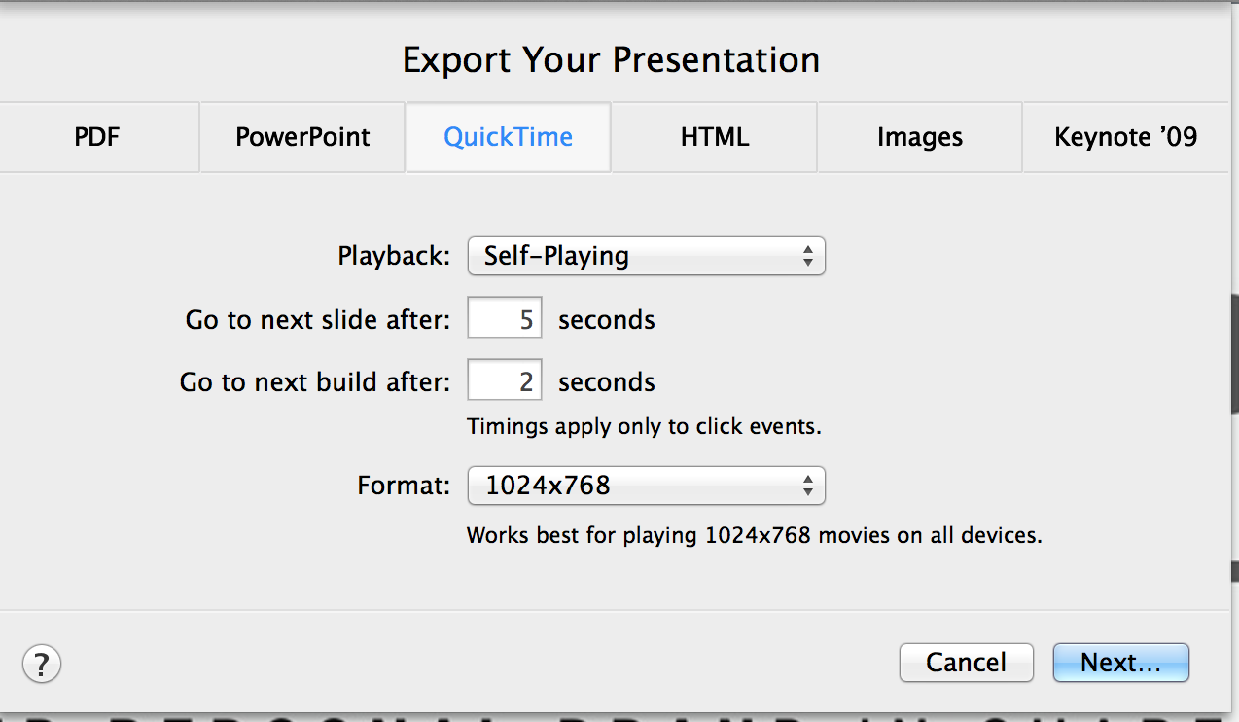This screenshot has width=1239, height=722.
Task: Switch to the PowerPoint export tab
Action: point(302,137)
